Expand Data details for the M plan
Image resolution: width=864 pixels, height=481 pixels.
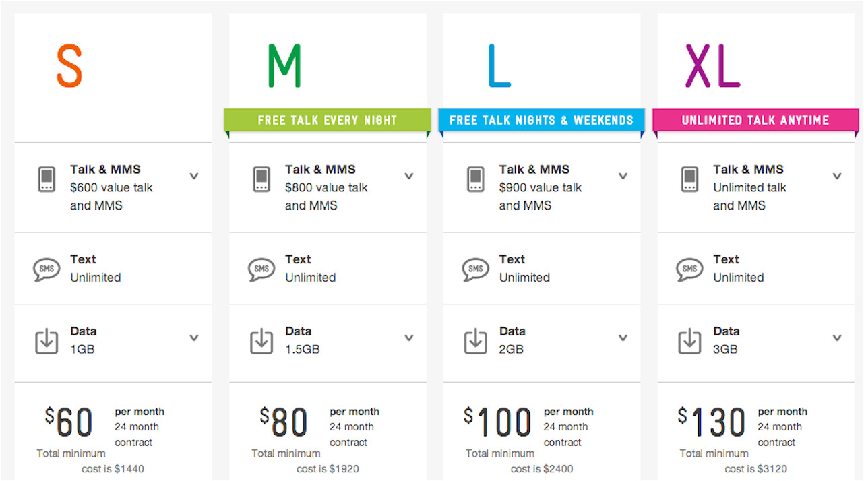[x=408, y=337]
